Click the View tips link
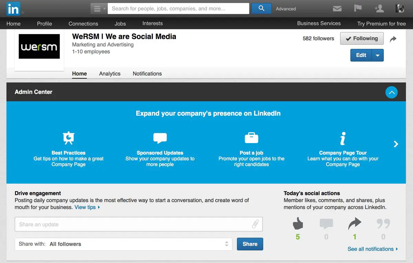Viewport: 413px width, 263px height. coord(87,207)
